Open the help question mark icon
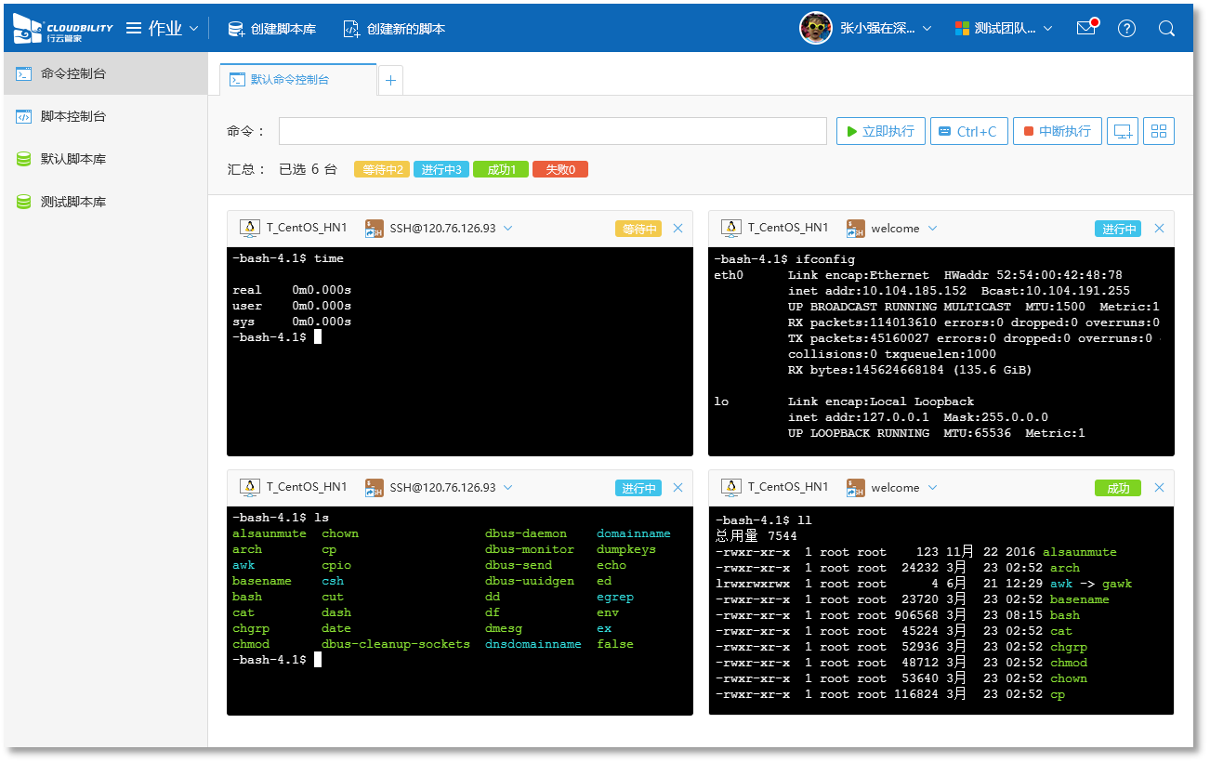The image size is (1210, 763). (x=1126, y=28)
